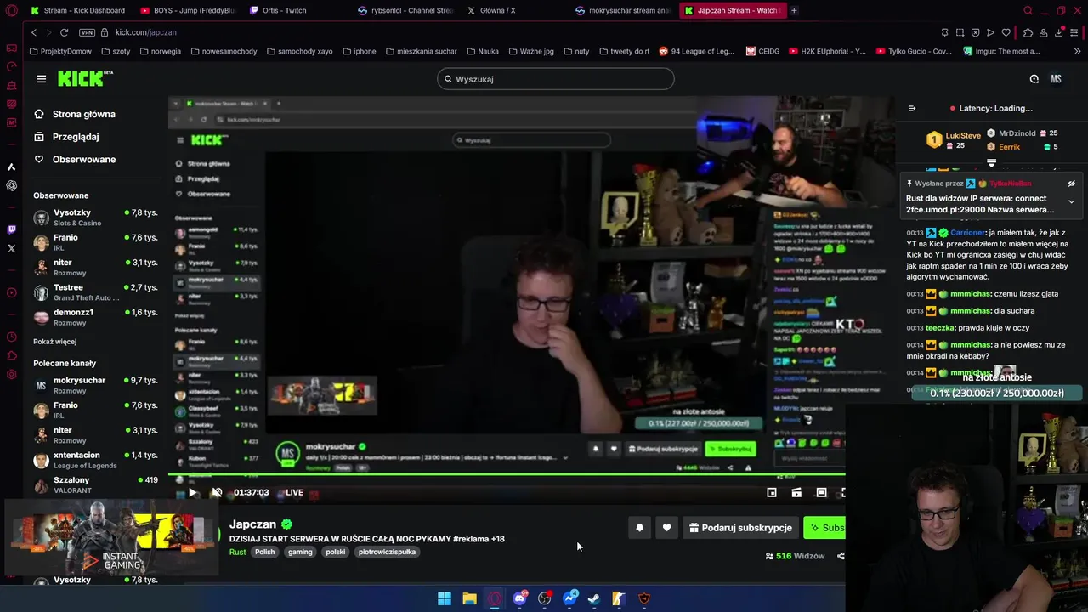This screenshot has height=612, width=1088.
Task: Open a new browser tab
Action: (794, 10)
